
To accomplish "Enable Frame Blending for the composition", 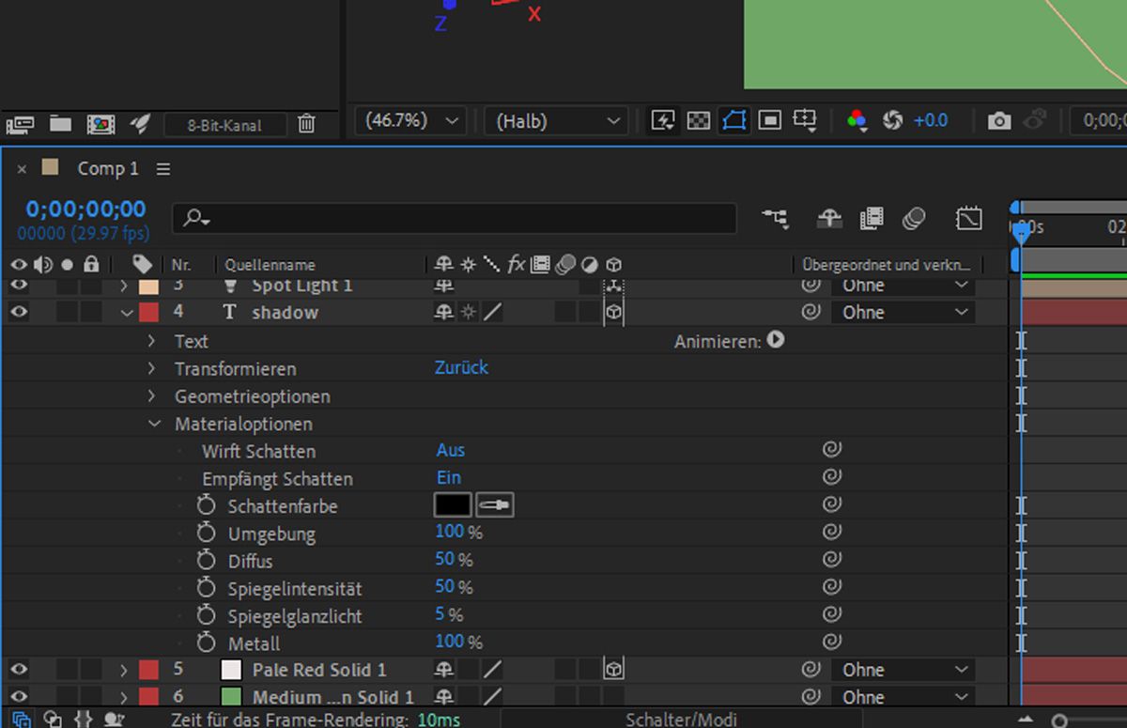I will coord(872,218).
